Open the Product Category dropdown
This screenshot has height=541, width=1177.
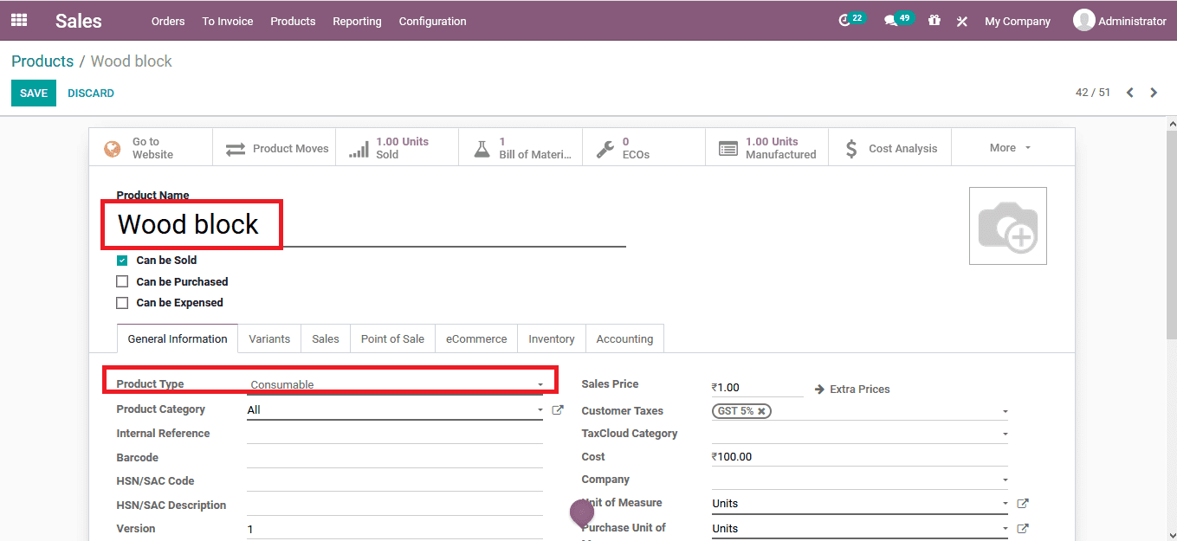[395, 410]
